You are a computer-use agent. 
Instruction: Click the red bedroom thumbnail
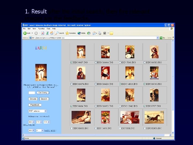click(130, 117)
